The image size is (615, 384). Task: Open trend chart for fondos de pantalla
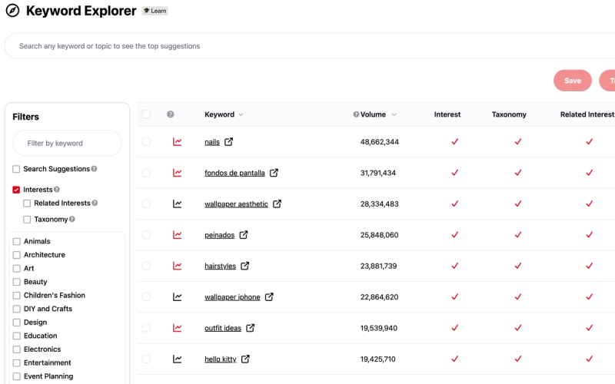click(x=178, y=173)
